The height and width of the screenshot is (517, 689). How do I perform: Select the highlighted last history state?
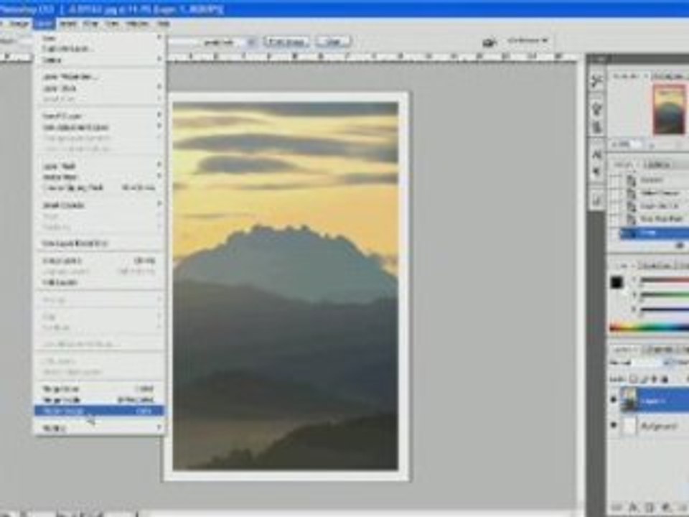pyautogui.click(x=654, y=232)
